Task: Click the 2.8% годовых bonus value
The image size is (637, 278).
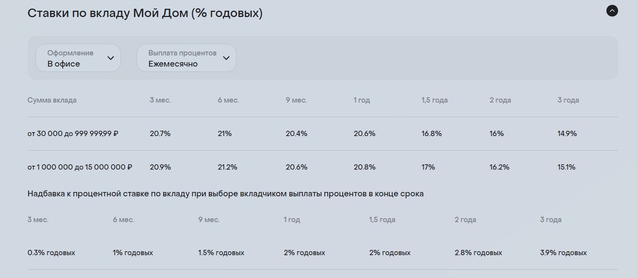Action: tap(478, 253)
